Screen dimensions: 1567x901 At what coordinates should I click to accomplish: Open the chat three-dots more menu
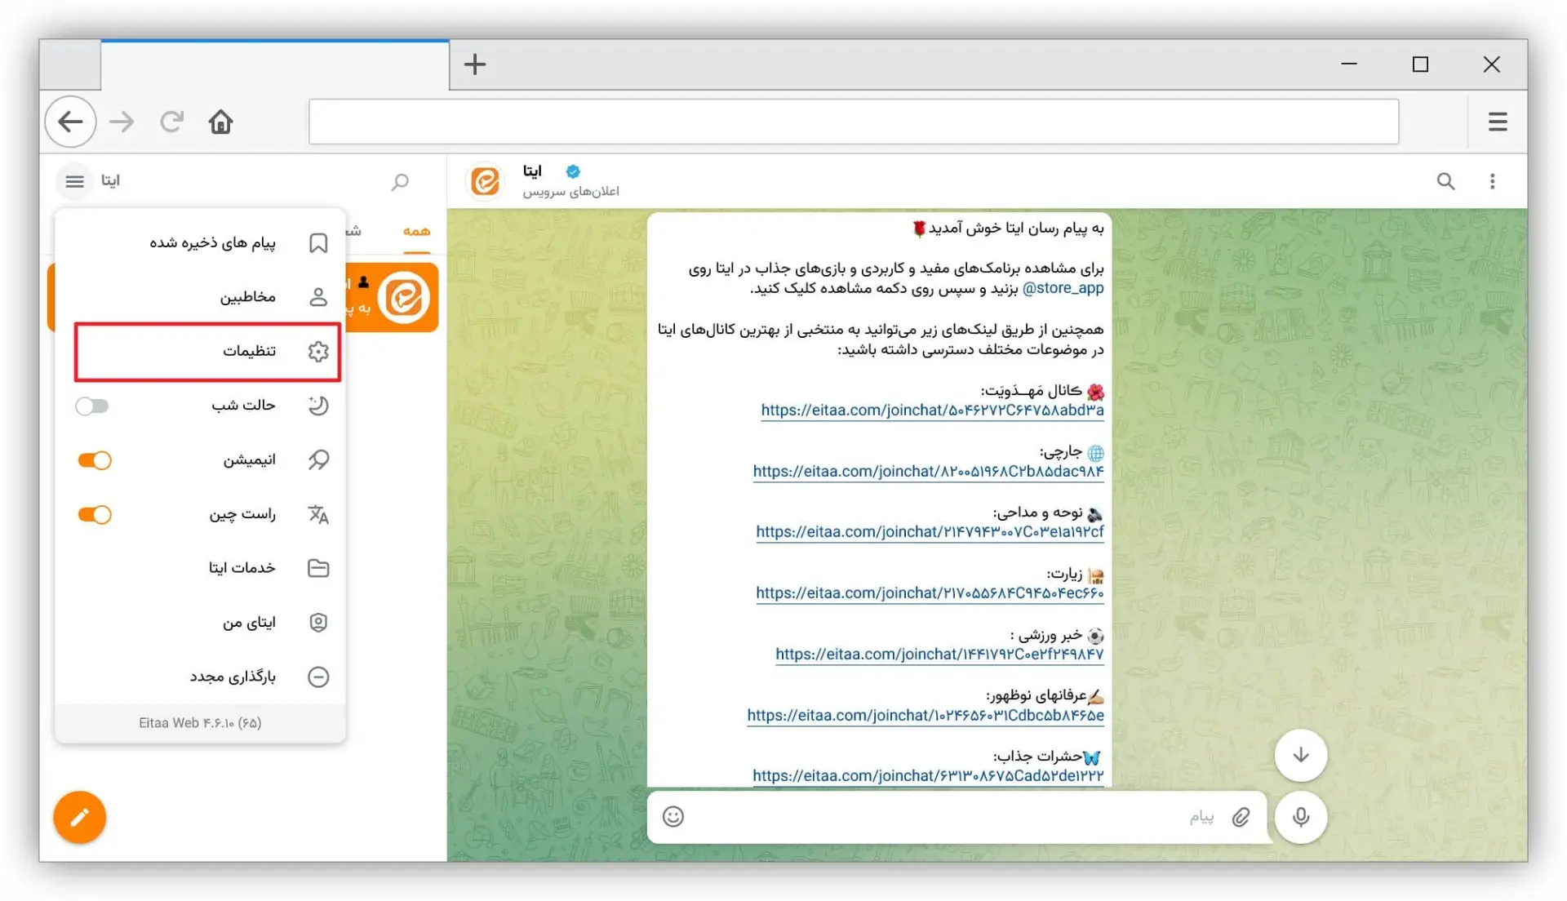1492,181
